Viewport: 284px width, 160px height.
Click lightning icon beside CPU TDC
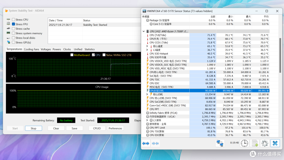148,79
